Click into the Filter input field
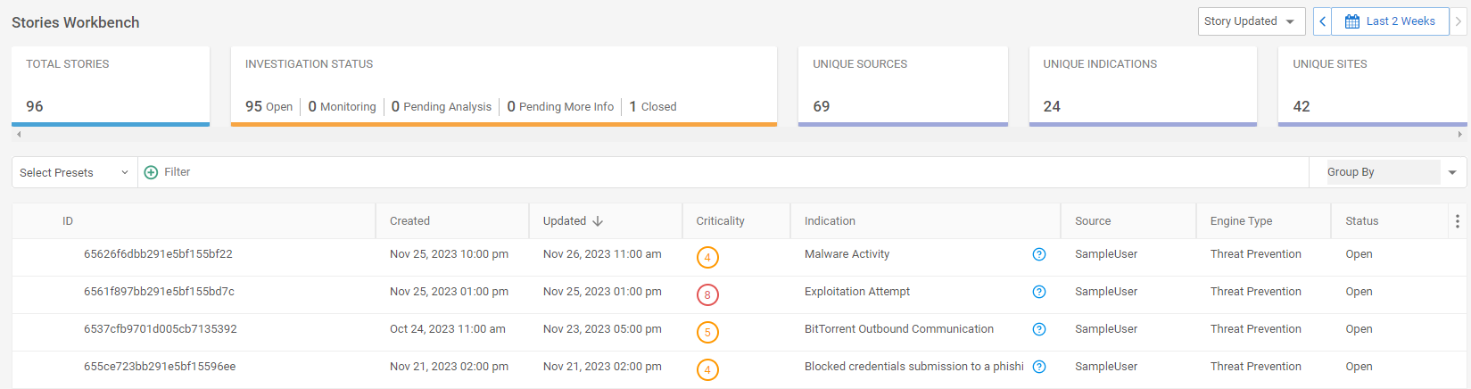 click(x=714, y=172)
